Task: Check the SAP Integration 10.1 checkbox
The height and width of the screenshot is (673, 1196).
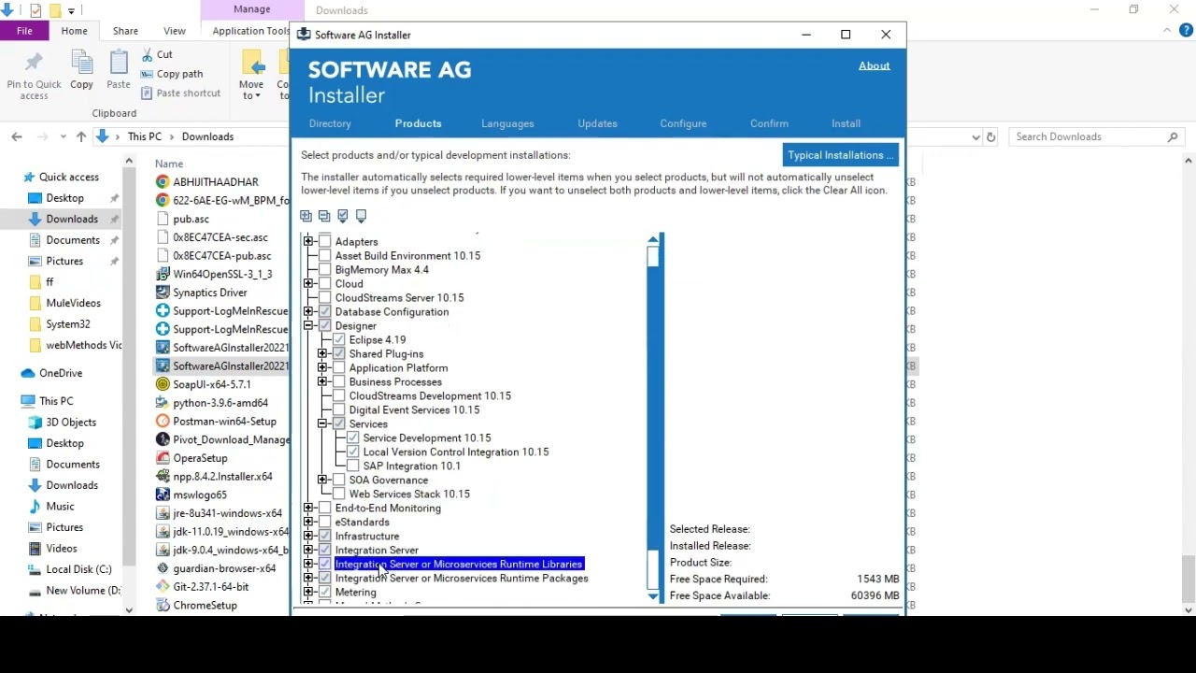Action: coord(353,466)
